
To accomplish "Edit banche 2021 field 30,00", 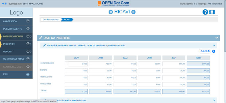I will coord(101,71).
